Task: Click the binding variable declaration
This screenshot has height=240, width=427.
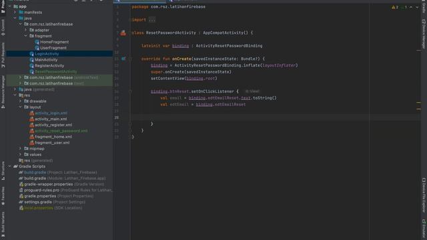Action: click(180, 46)
